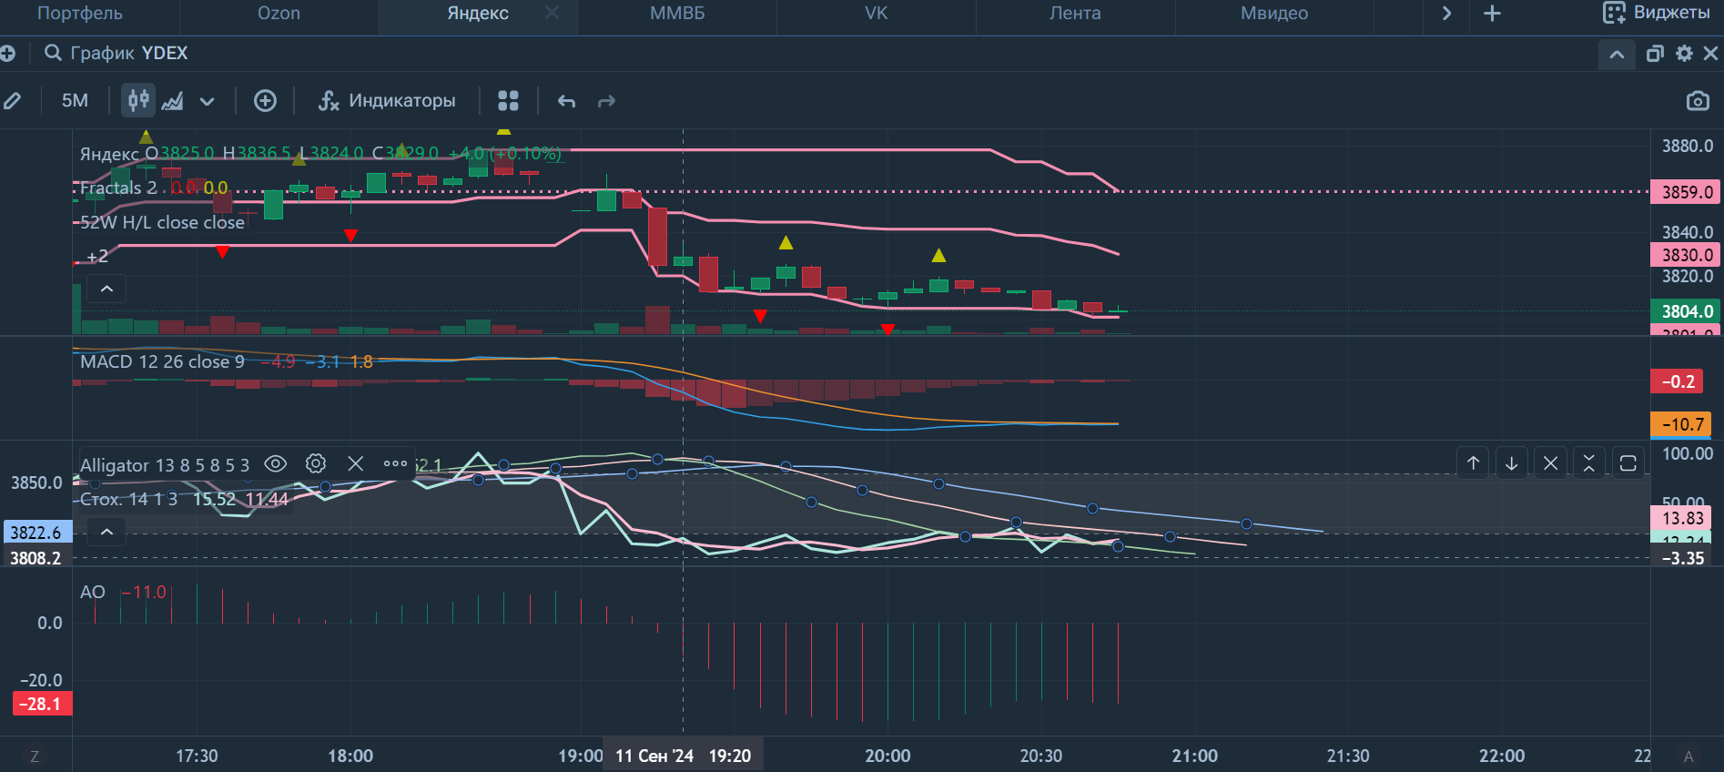Collapse the chart widget header
Viewport: 1724px width, 772px height.
click(x=1617, y=55)
